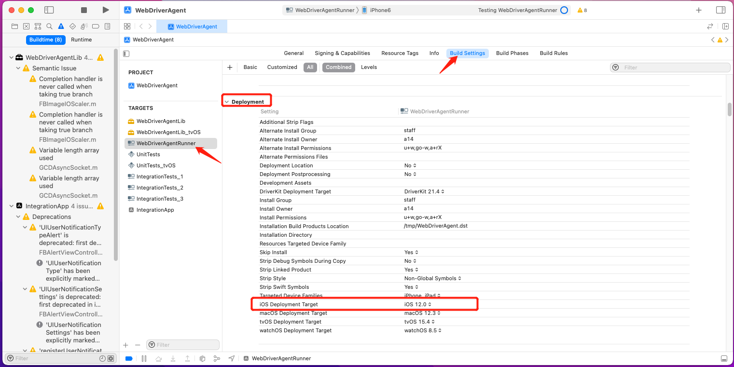Run the scheme with the play button
Viewport: 734px width, 367px height.
coord(106,10)
